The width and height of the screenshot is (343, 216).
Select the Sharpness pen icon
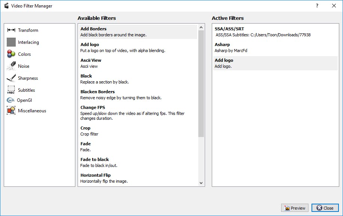[x=11, y=78]
